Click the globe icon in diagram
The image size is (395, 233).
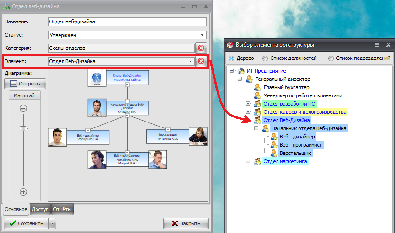click(96, 78)
